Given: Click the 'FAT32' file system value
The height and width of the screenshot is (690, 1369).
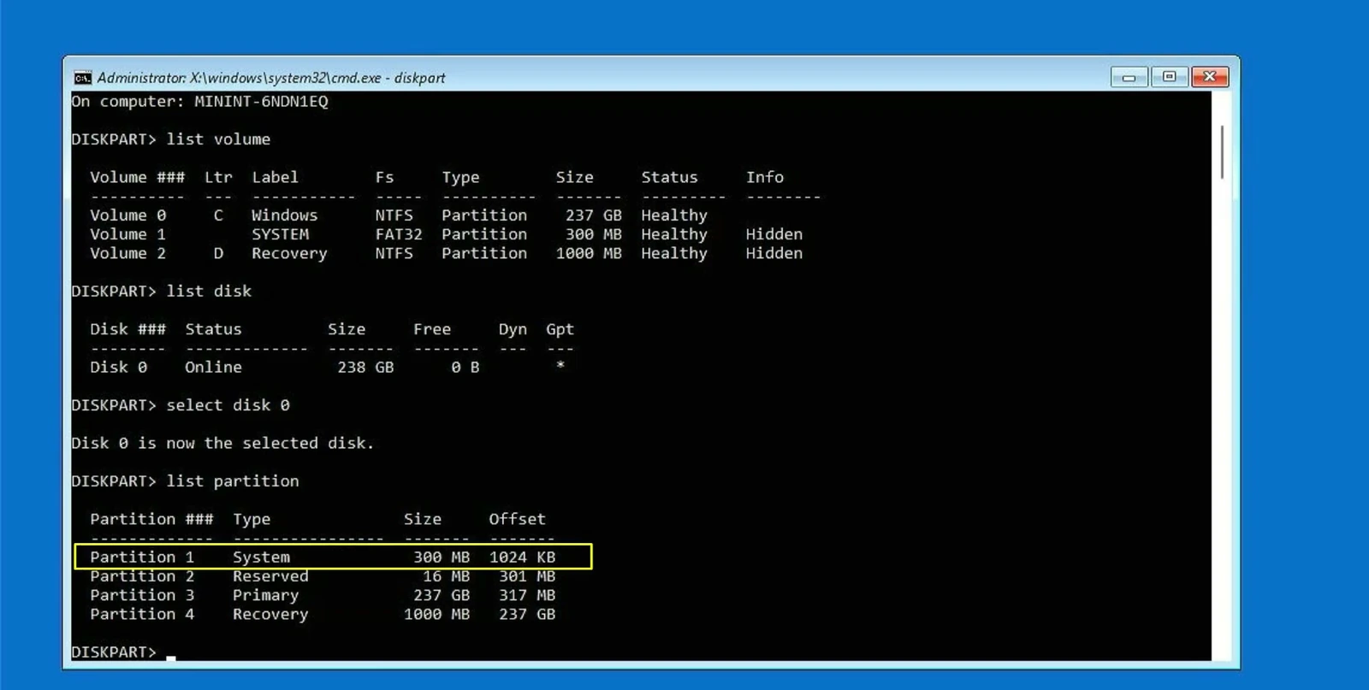Looking at the screenshot, I should [399, 234].
